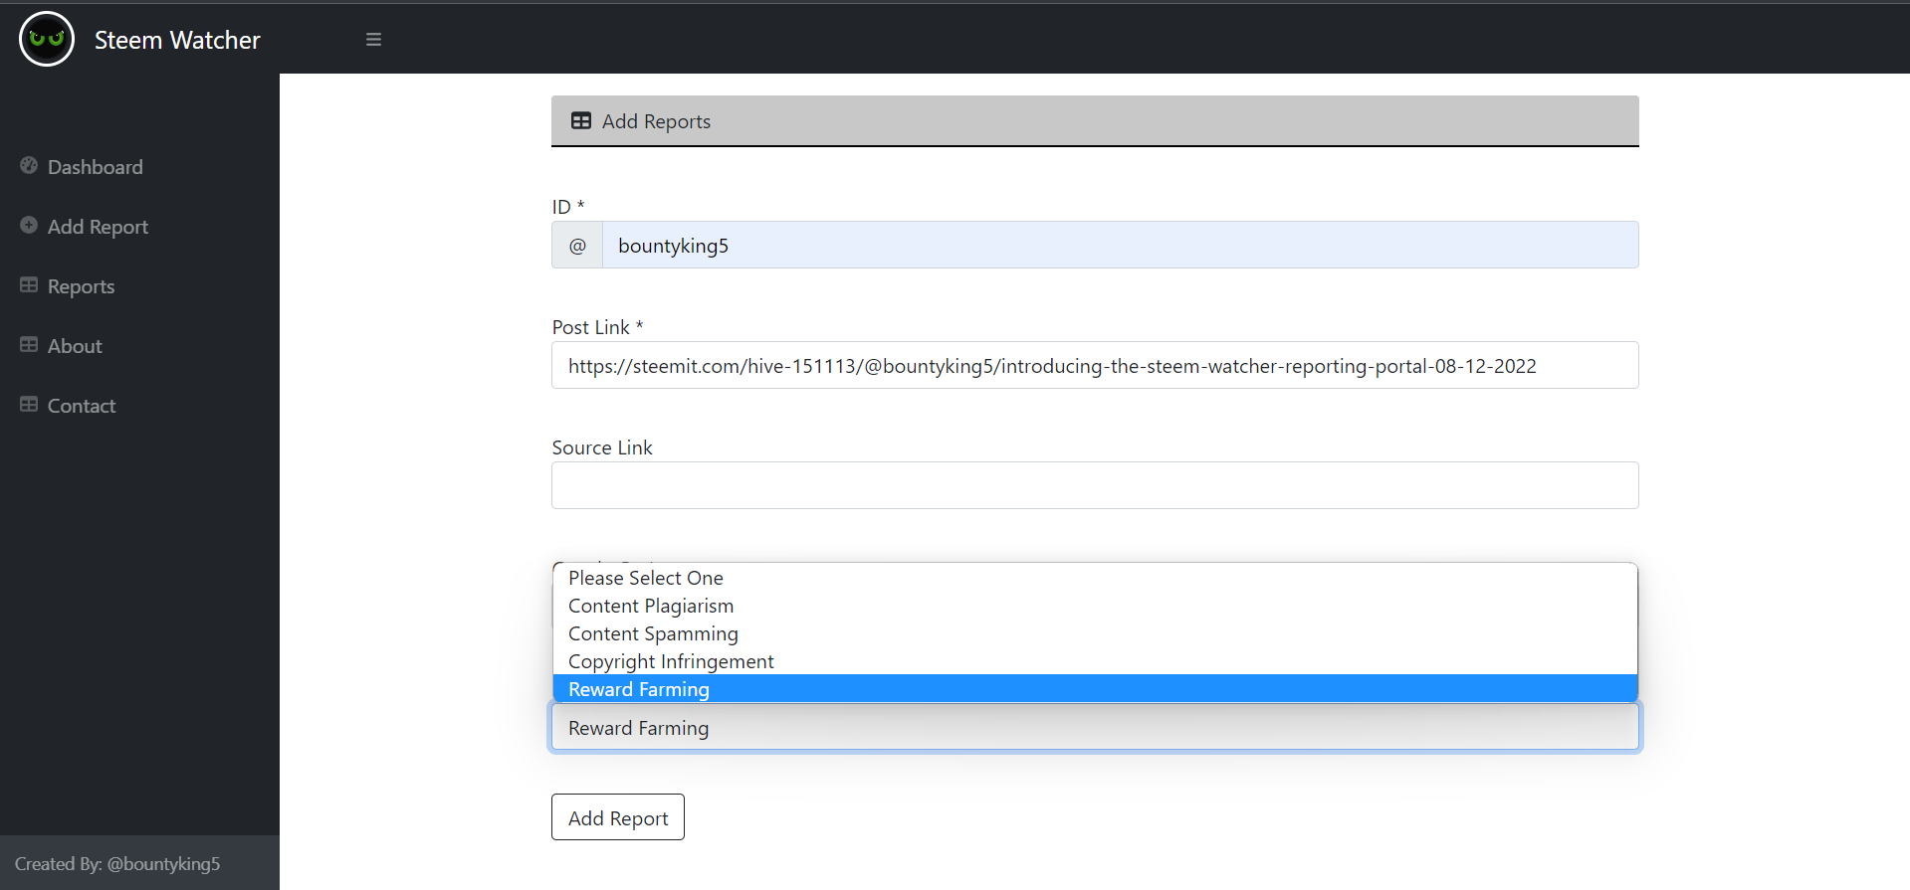Click the Contact table icon in sidebar
Viewport: 1910px width, 890px height.
click(x=29, y=405)
